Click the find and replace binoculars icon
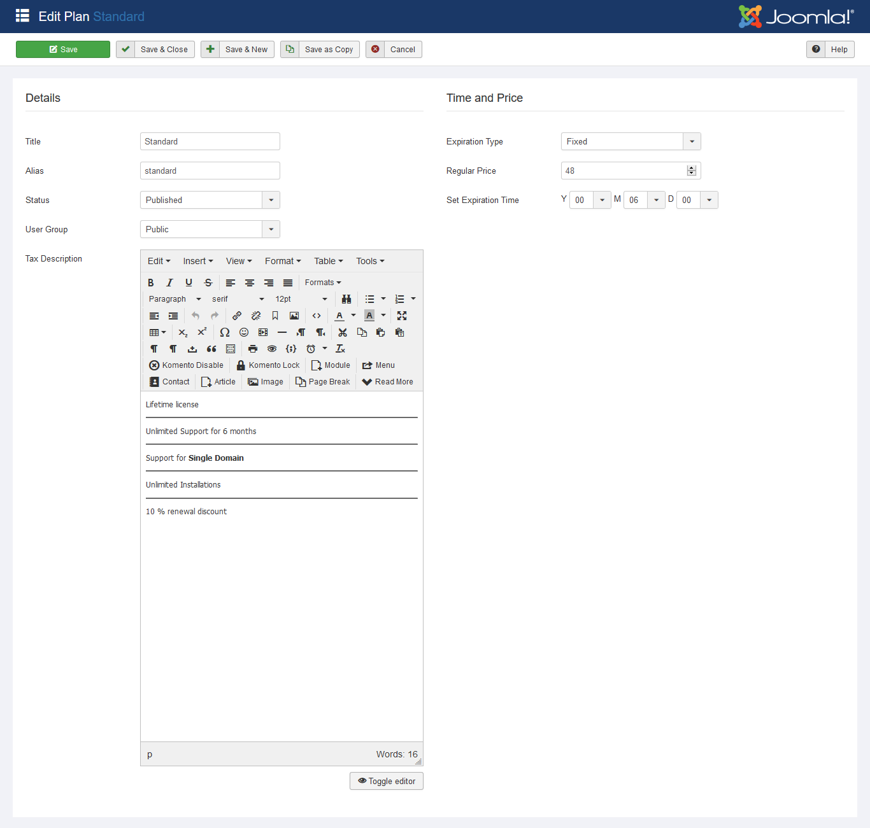 tap(346, 299)
